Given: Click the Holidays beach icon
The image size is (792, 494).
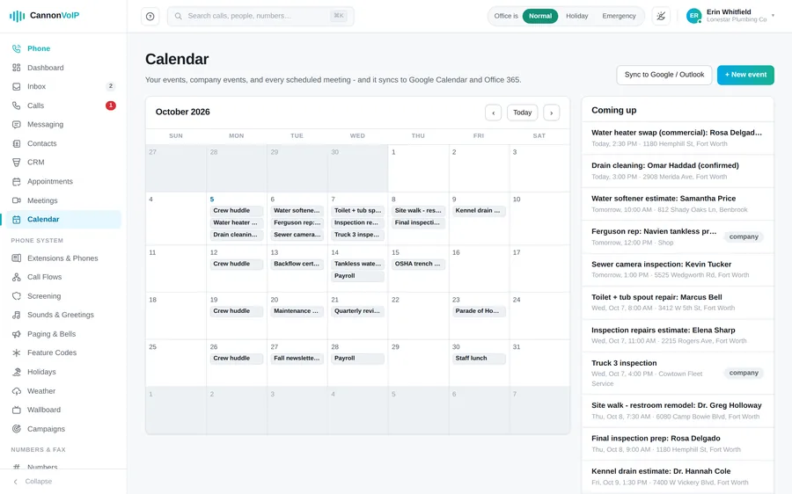Looking at the screenshot, I should tap(17, 372).
